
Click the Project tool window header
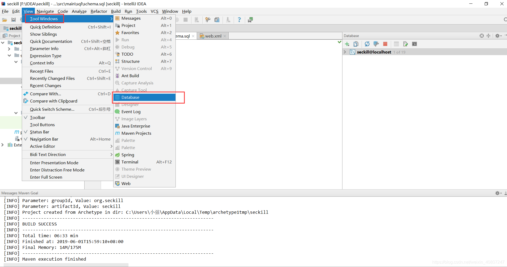pyautogui.click(x=11, y=36)
